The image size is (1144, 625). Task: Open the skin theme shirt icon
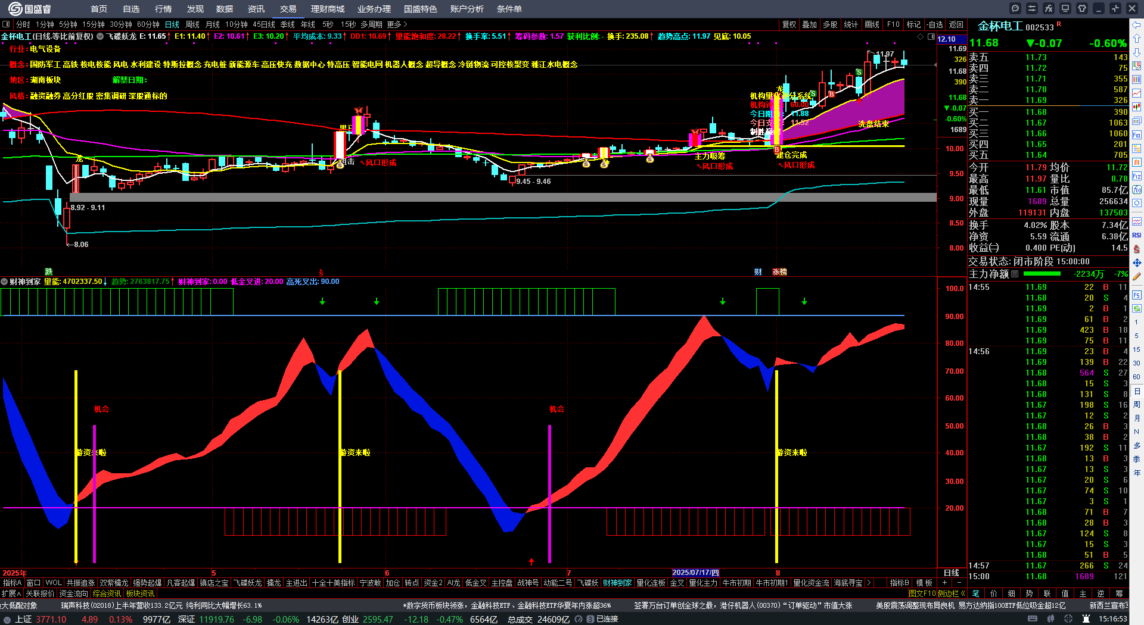(1082, 8)
